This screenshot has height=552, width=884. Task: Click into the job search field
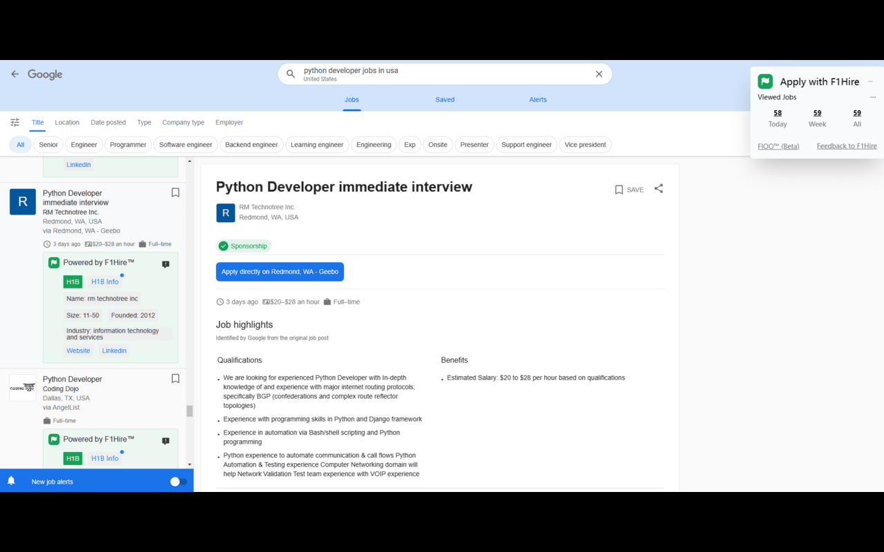tap(445, 74)
